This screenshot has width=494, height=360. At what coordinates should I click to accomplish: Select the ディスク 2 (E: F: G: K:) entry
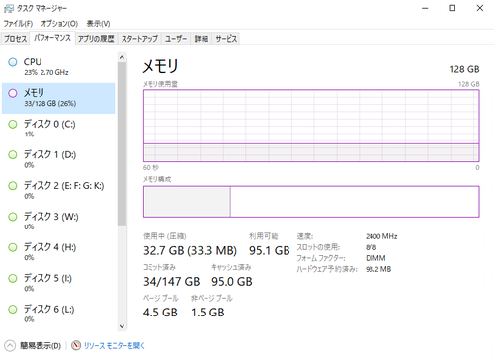coord(58,190)
